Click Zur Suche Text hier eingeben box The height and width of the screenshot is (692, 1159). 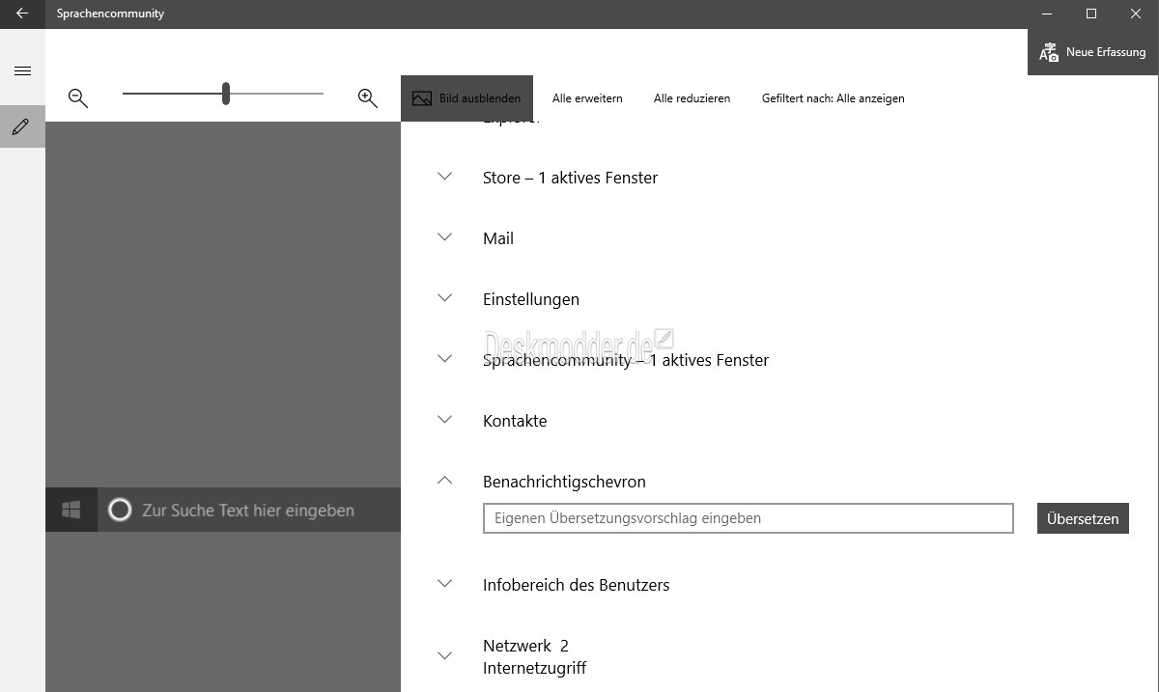[x=249, y=510]
